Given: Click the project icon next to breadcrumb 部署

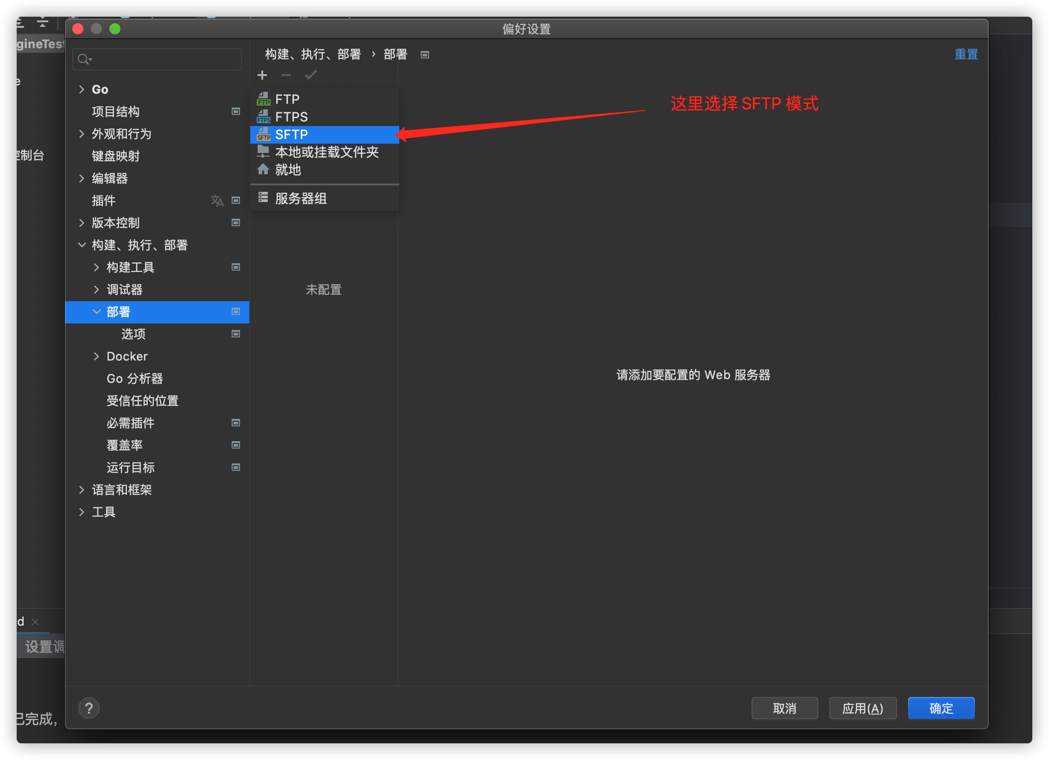Looking at the screenshot, I should click(x=424, y=55).
